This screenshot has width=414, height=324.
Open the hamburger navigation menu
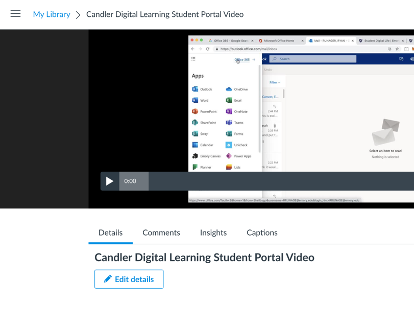[15, 14]
